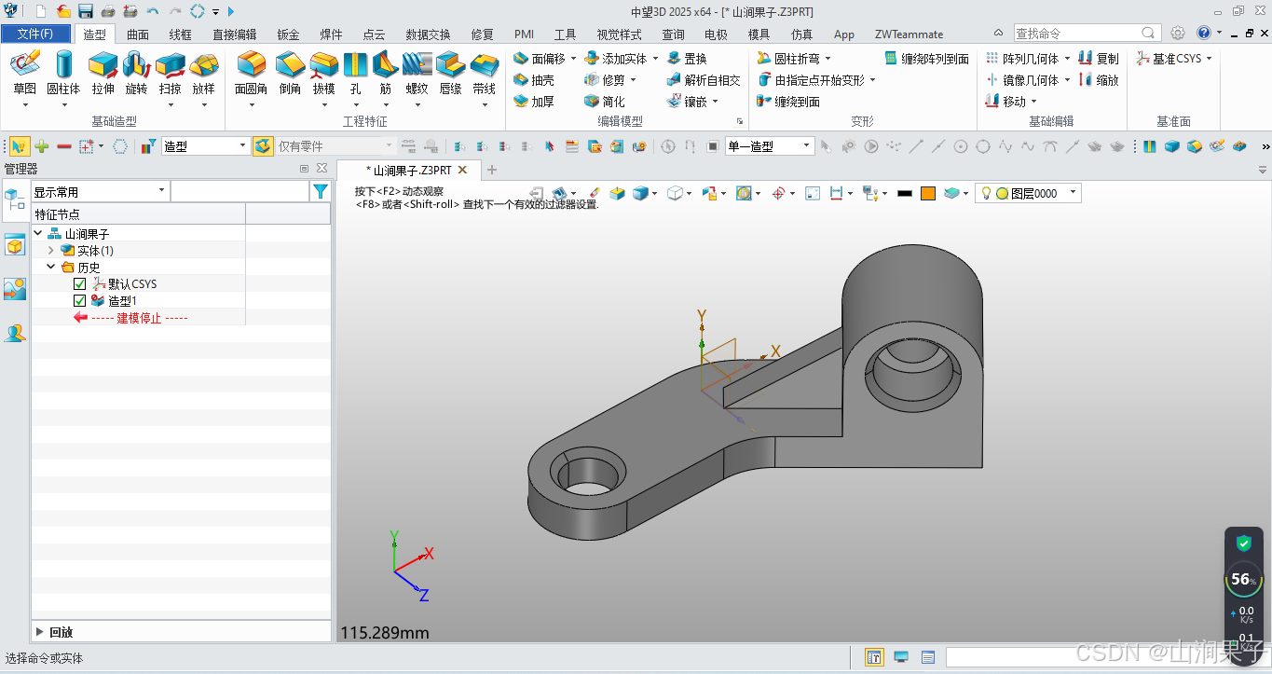Viewport: 1272px width, 674px height.
Task: Open the 添加实体 dropdown arrow
Action: [x=655, y=58]
